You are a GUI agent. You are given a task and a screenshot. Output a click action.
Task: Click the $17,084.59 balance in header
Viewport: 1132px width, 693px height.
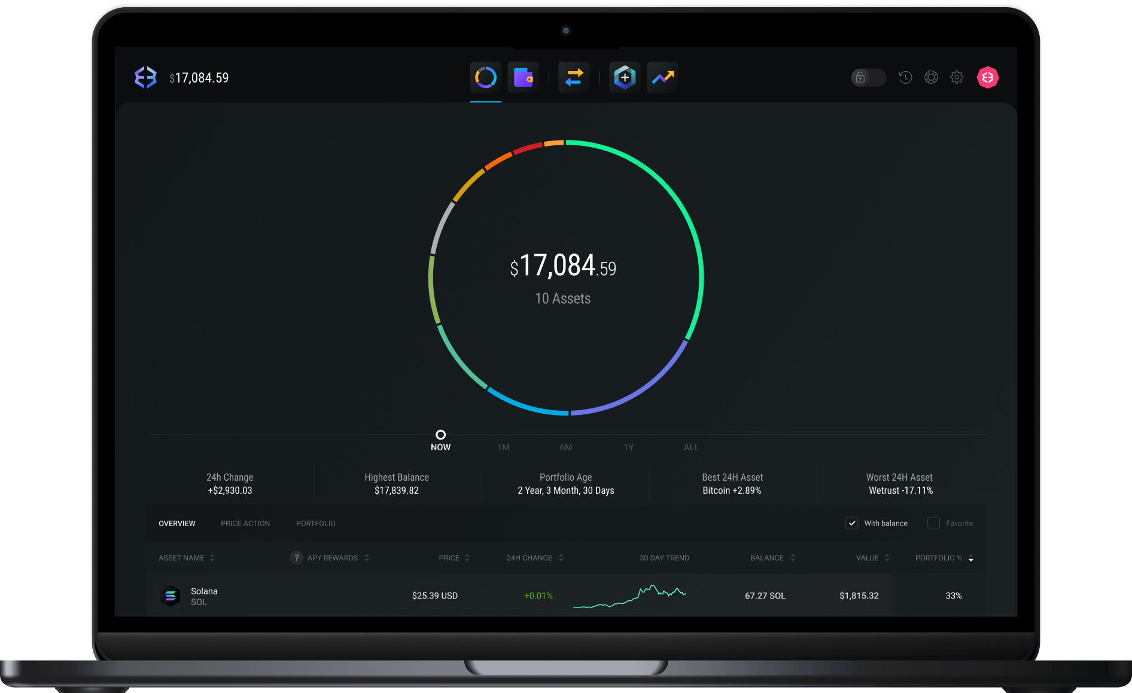(x=199, y=78)
